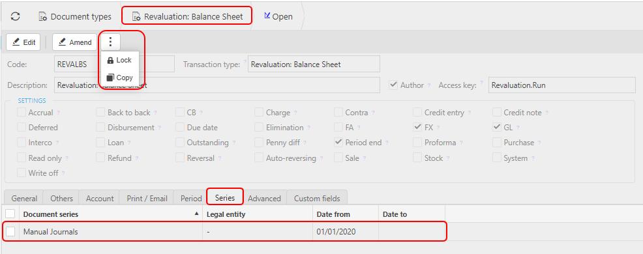Toggle the FA checkbox

(338, 128)
